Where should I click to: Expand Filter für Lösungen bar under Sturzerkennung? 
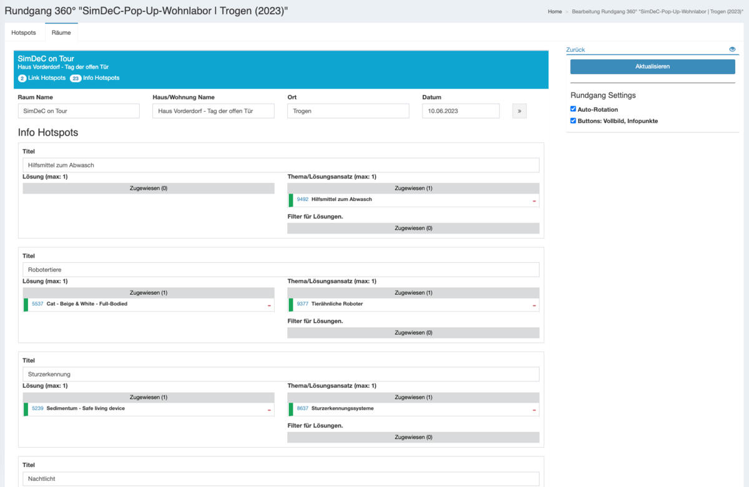[x=413, y=437]
